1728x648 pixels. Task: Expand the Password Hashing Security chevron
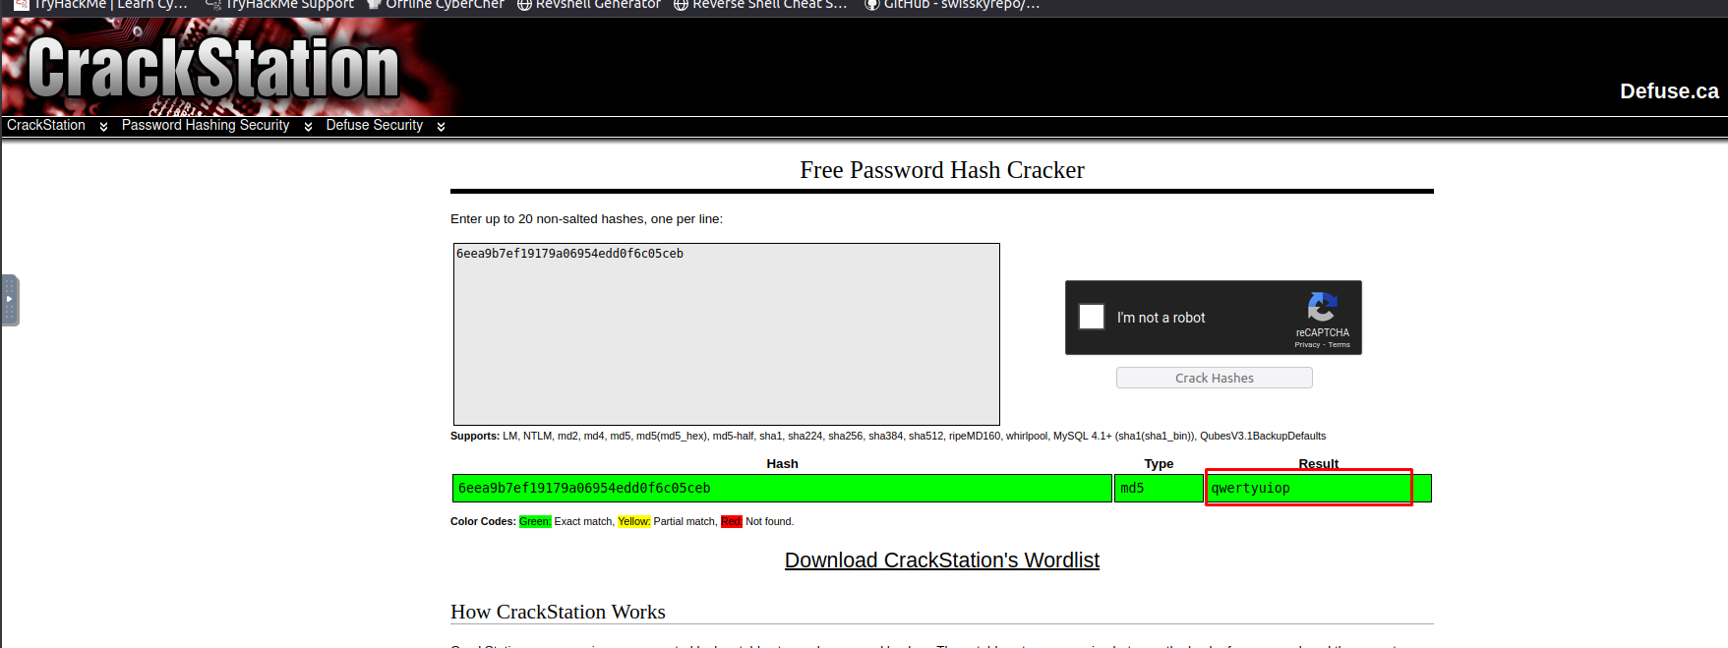click(308, 127)
